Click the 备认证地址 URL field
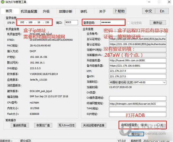 click(x=138, y=44)
